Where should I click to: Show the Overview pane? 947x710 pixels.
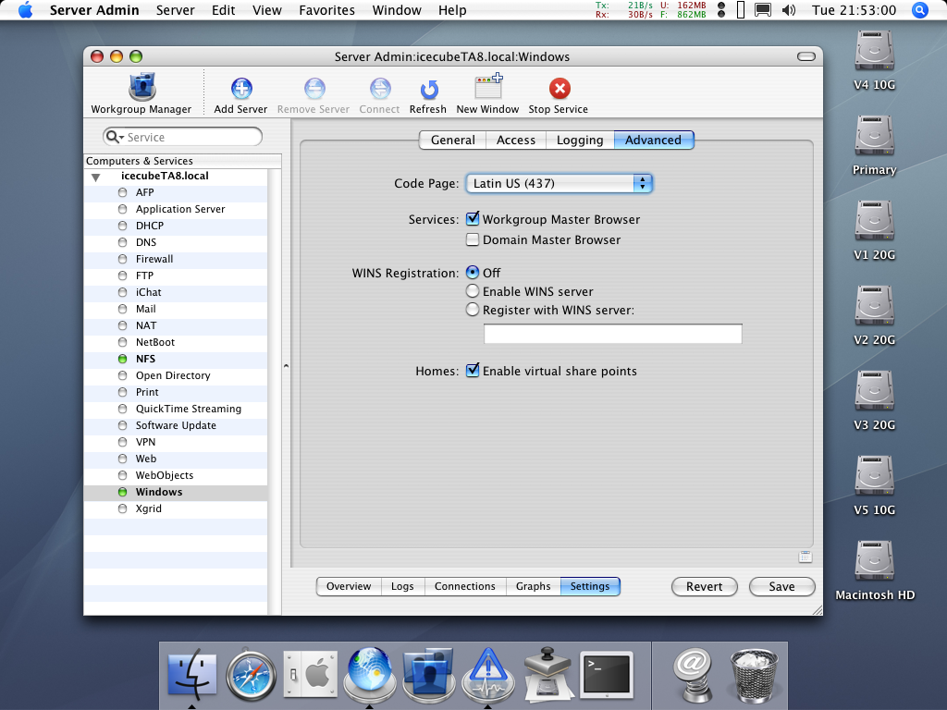click(x=349, y=586)
